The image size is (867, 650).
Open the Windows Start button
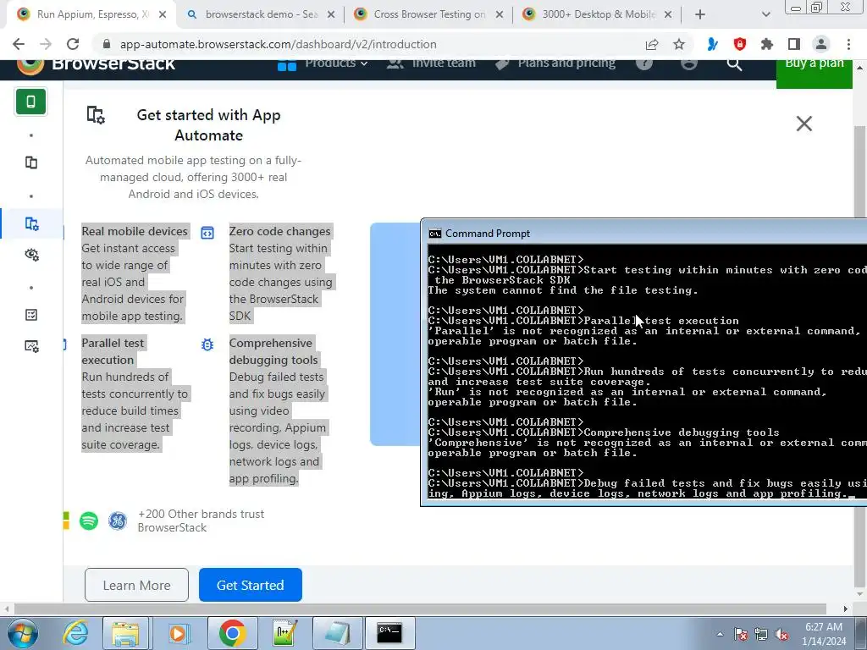22,633
